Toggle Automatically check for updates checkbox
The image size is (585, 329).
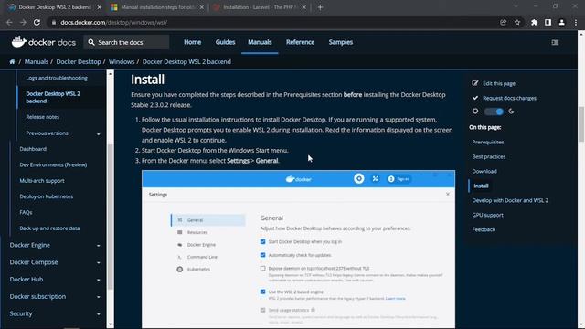262,255
